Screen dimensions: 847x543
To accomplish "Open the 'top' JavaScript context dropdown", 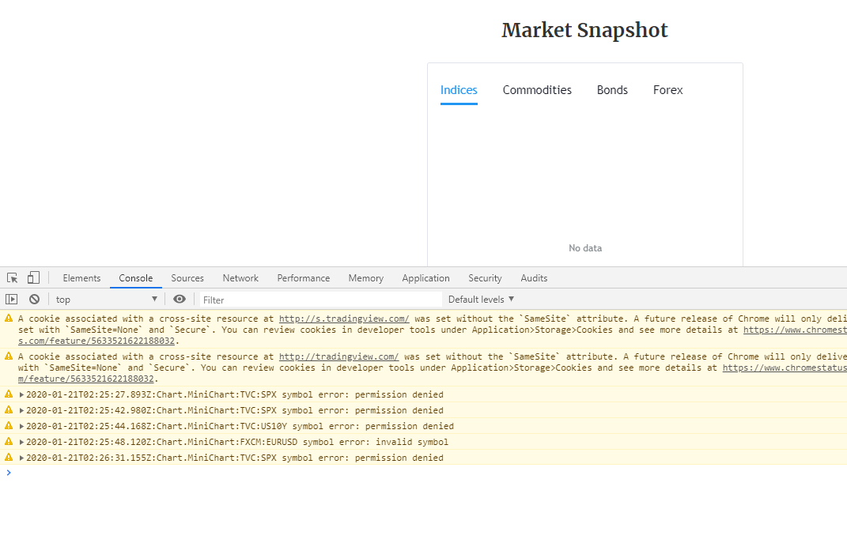I will tap(107, 300).
